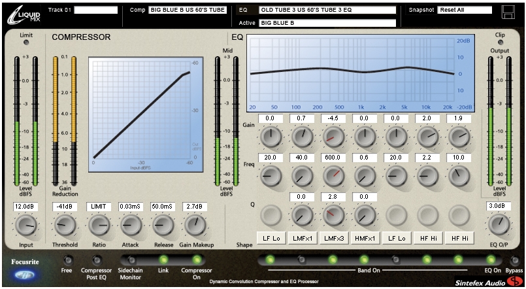Viewport: 526px width, 289px height.
Task: Click the floppy disk save icon
Action: [x=508, y=12]
